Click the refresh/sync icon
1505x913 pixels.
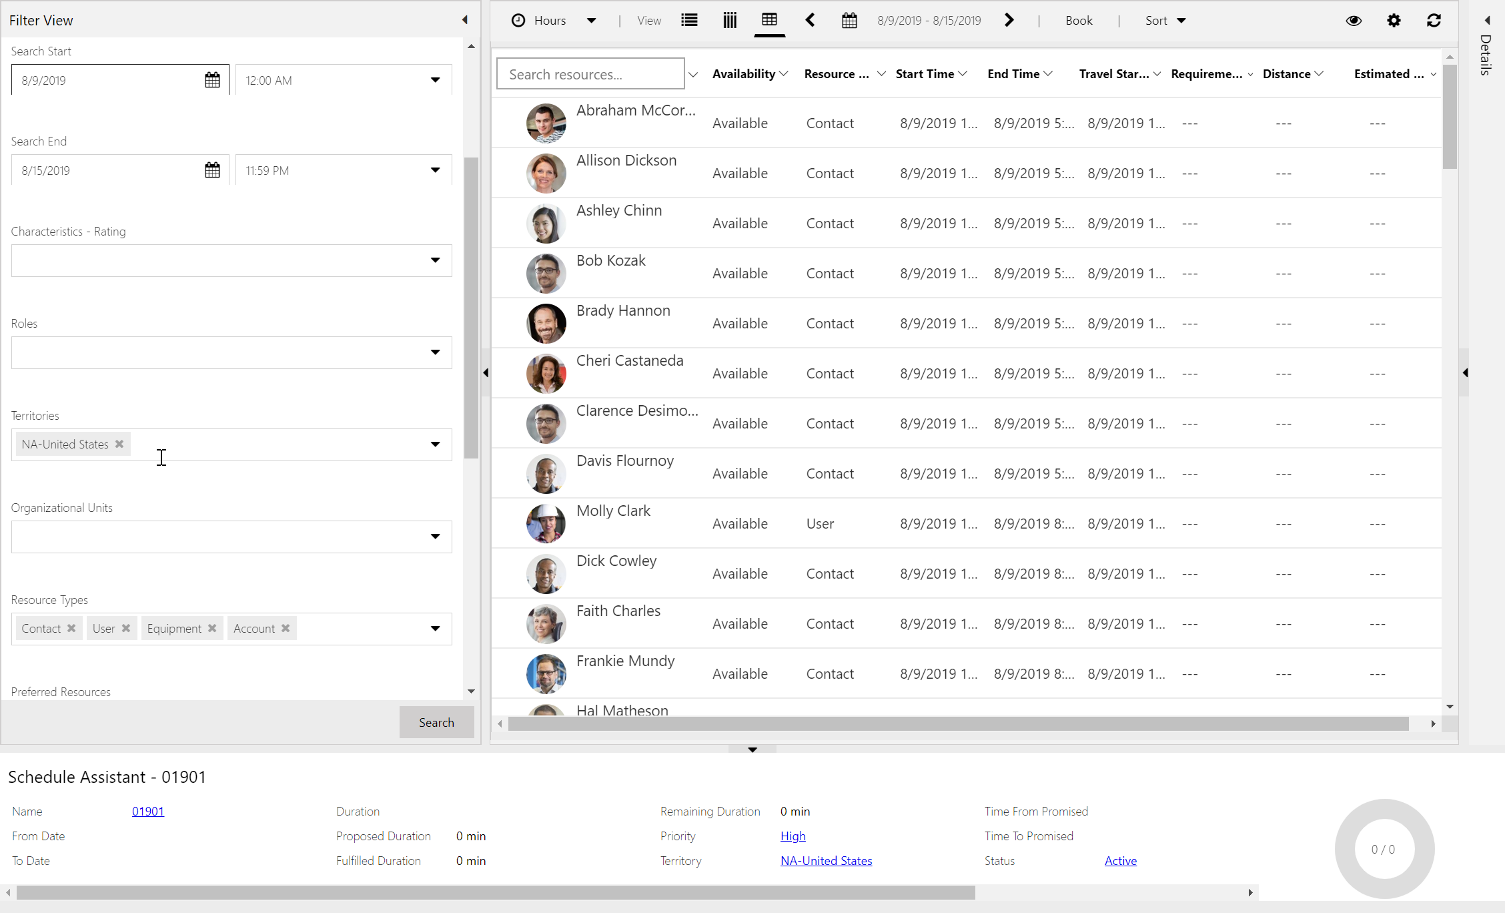pyautogui.click(x=1433, y=21)
